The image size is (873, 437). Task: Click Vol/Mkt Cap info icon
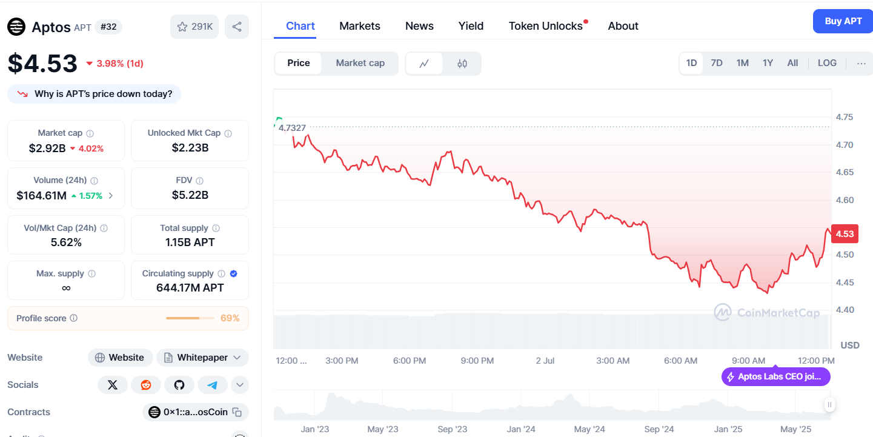tap(104, 229)
